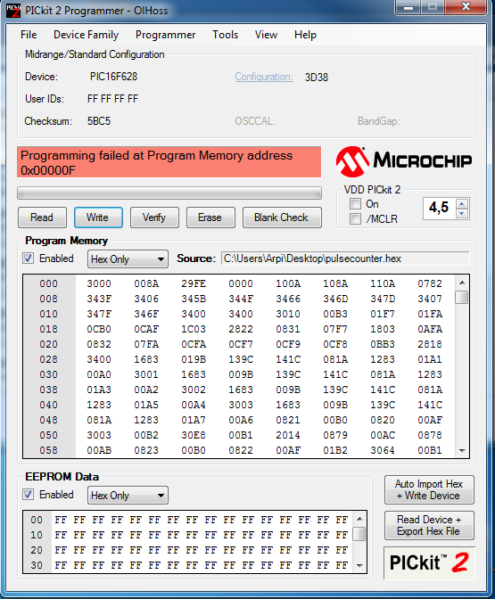Click the programming progress bar
Viewport: 495px width, 599px height.
pyautogui.click(x=169, y=193)
